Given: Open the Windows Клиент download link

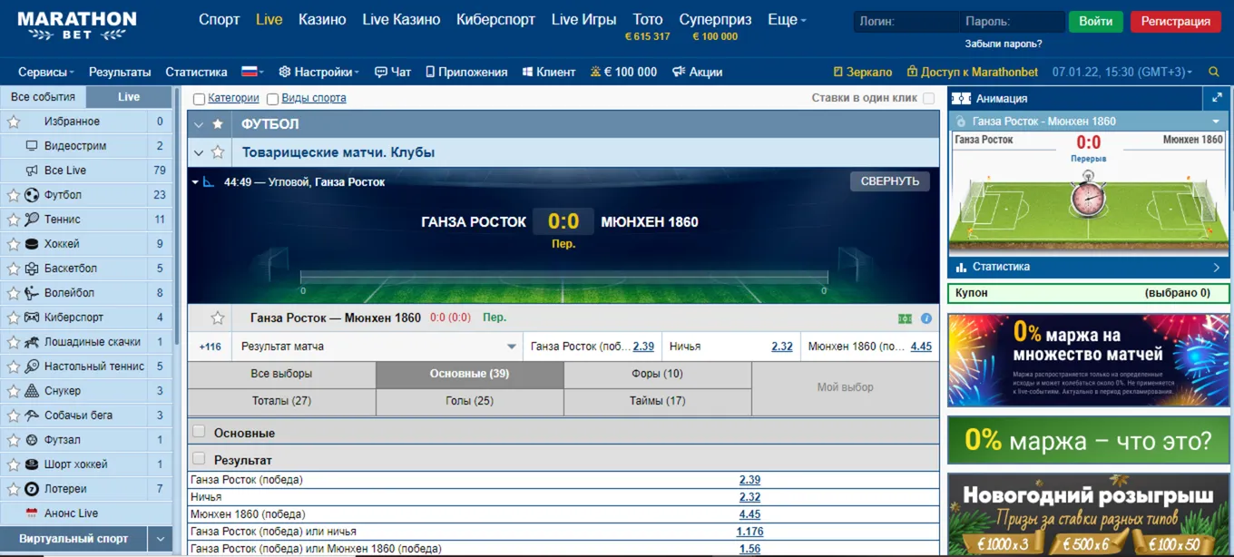Looking at the screenshot, I should (549, 72).
